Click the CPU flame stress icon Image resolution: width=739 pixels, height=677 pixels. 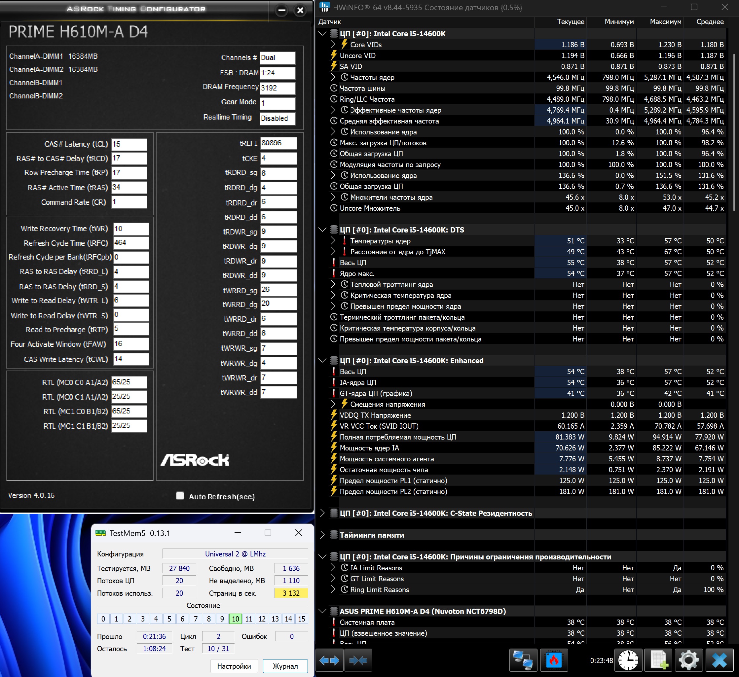pyautogui.click(x=554, y=660)
